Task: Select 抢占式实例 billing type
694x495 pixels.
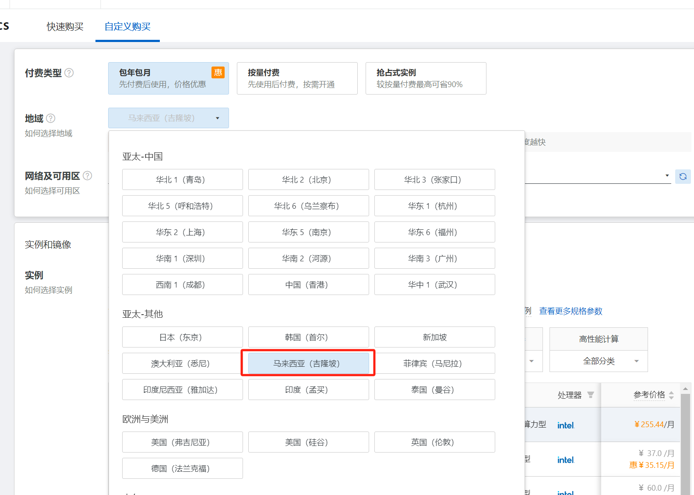Action: (426, 78)
